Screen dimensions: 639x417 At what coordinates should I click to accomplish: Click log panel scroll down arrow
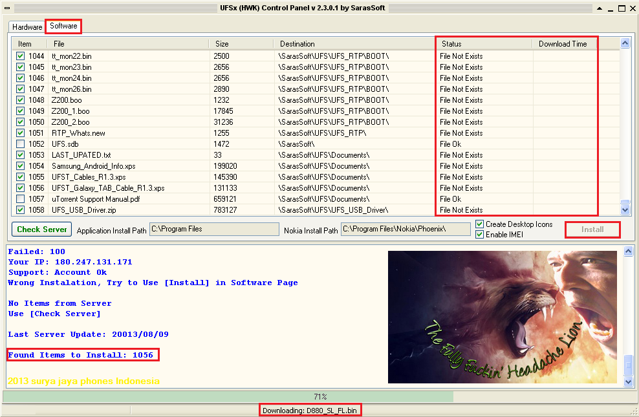coord(628,382)
